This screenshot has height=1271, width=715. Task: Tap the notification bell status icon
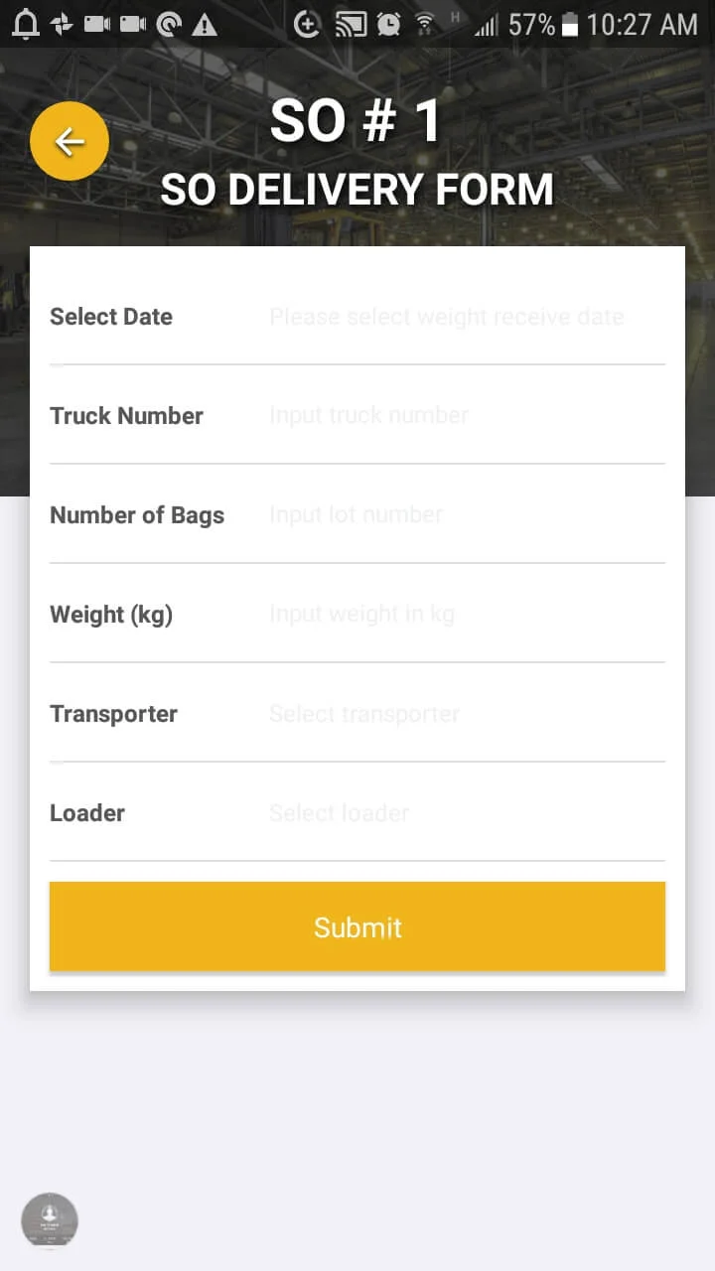25,24
